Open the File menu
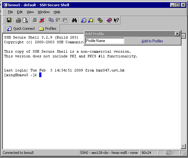Screen dimensions: 188x158 click(10, 12)
